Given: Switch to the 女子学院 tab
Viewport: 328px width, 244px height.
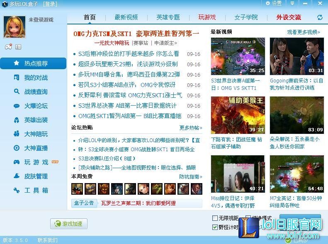Looking at the screenshot, I should coord(246,17).
